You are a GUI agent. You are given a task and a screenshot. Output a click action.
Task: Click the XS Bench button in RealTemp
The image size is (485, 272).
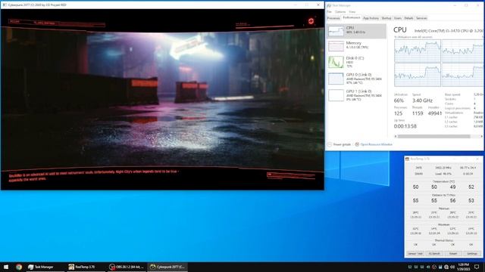pos(434,254)
